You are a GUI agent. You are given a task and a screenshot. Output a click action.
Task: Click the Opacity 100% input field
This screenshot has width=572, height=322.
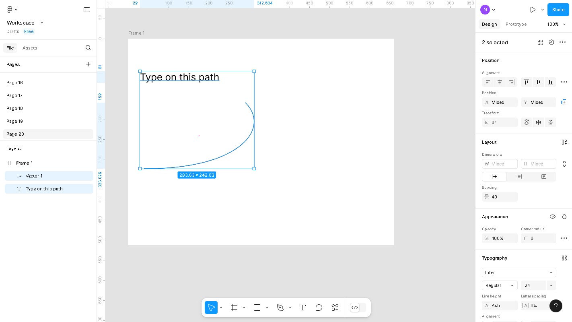(x=500, y=238)
